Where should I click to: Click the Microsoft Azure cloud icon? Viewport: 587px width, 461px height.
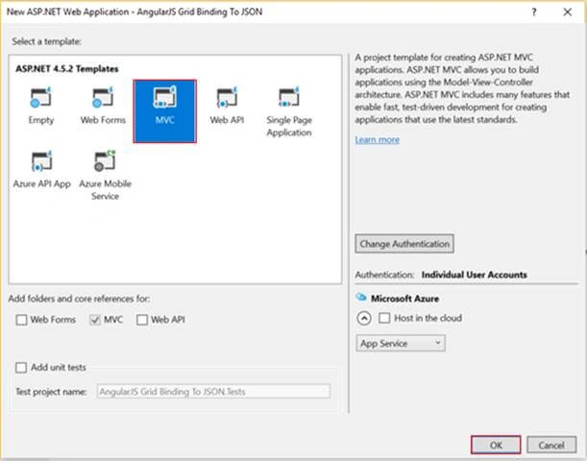361,297
